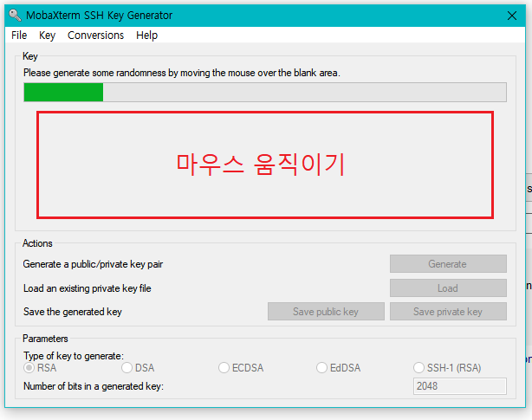Select the SSH-1 (RSA) radio button
The width and height of the screenshot is (532, 420).
pos(419,368)
